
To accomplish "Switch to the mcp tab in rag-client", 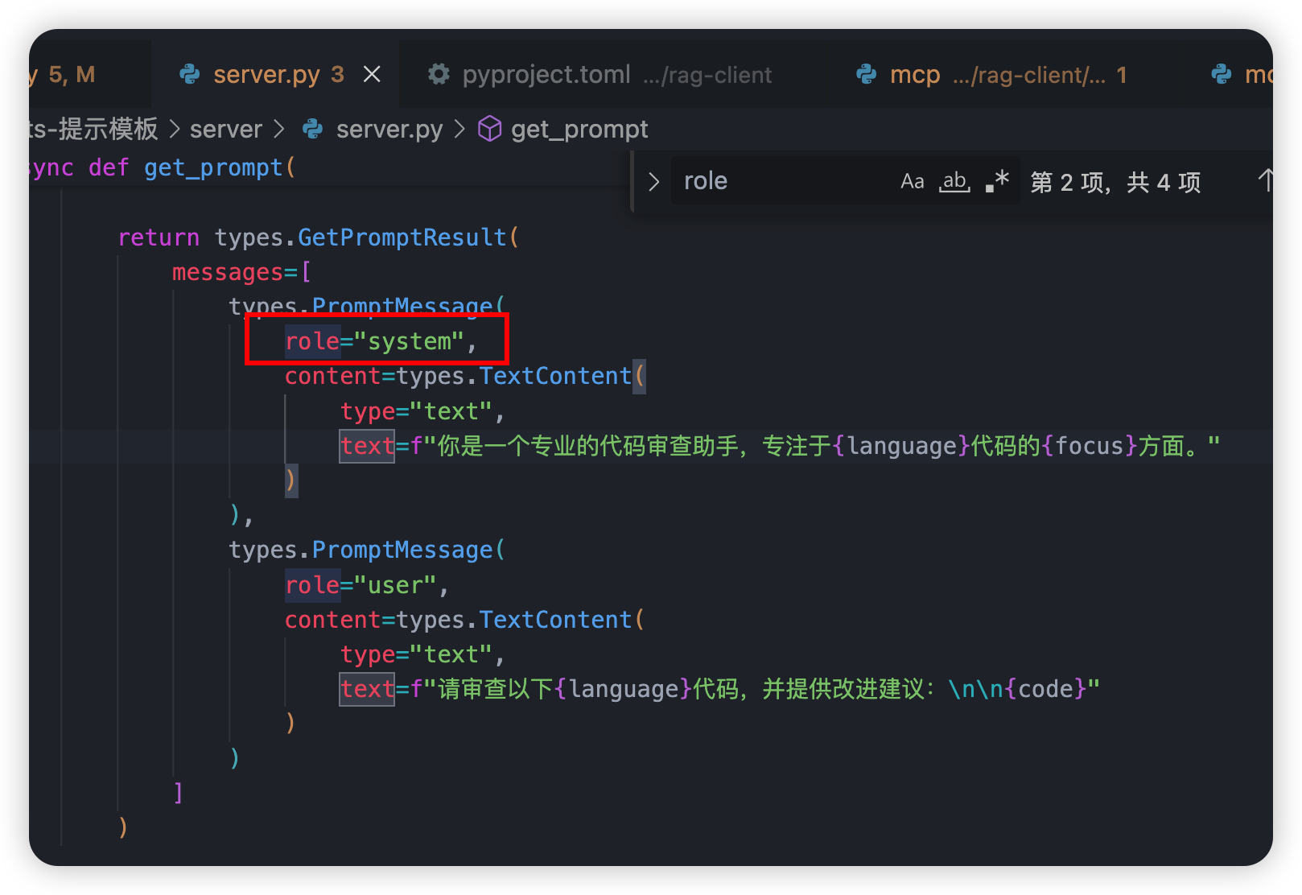I will tap(915, 75).
